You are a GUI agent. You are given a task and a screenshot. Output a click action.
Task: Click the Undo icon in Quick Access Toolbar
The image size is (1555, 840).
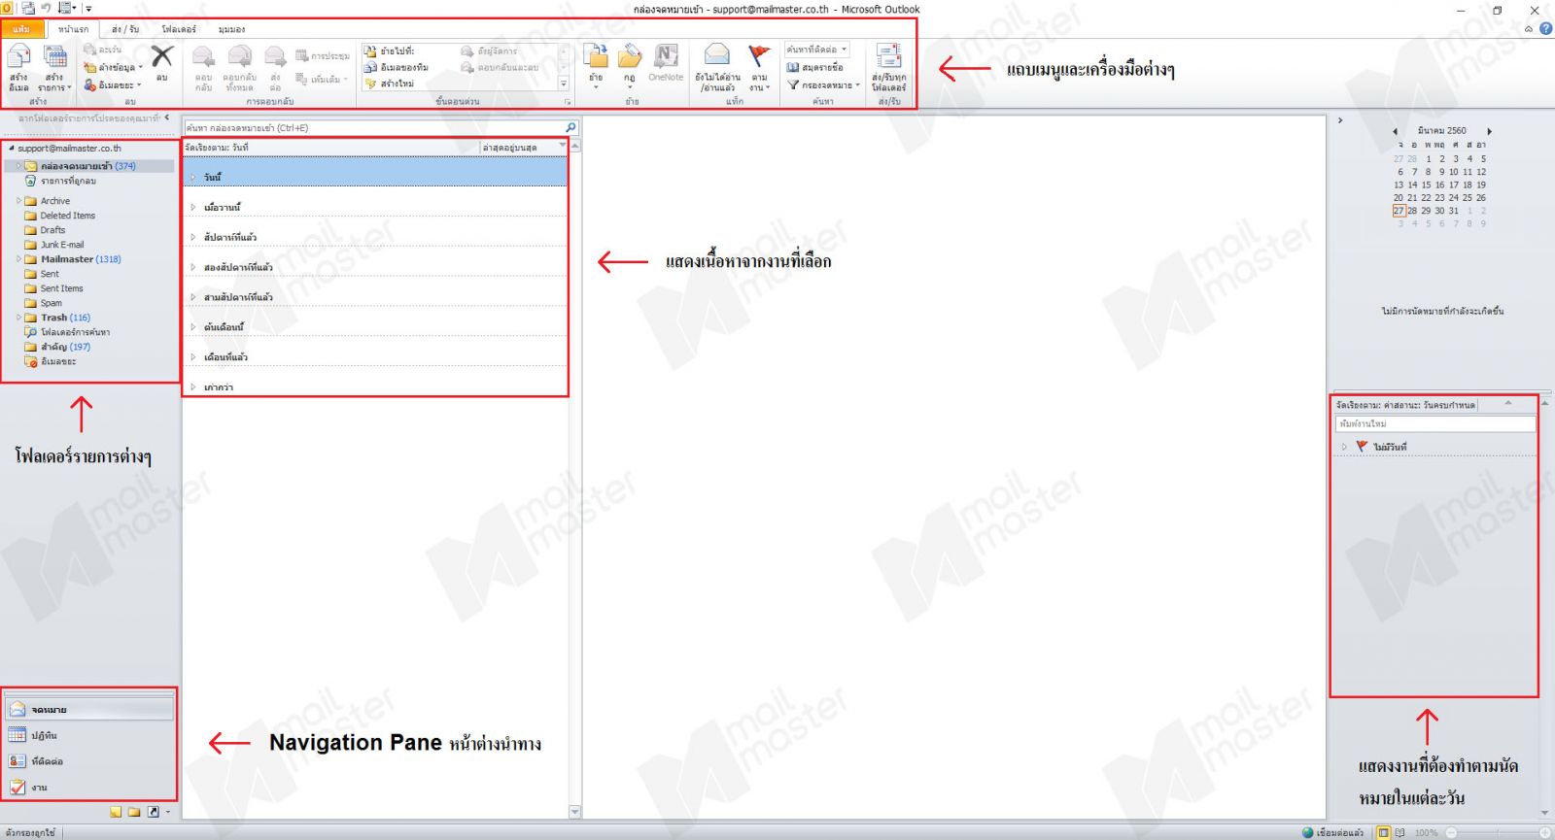click(x=46, y=9)
